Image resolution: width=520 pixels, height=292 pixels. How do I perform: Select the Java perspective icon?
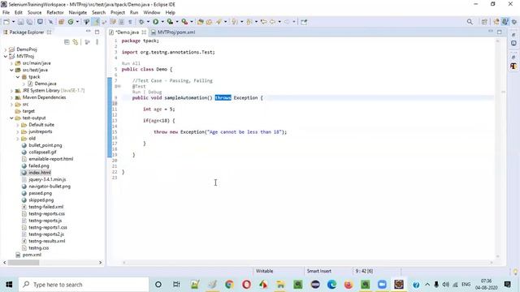tap(505, 22)
